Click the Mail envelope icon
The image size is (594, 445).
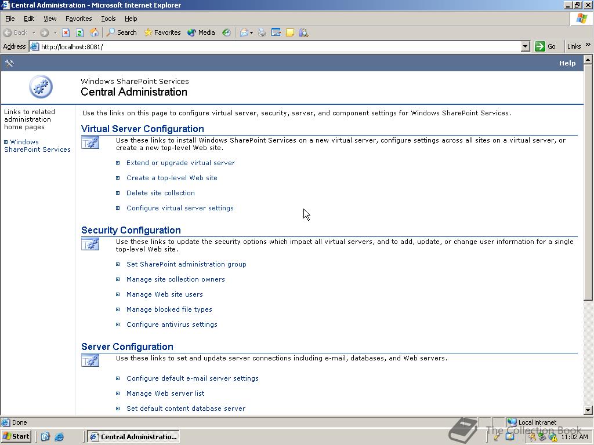[x=244, y=32]
